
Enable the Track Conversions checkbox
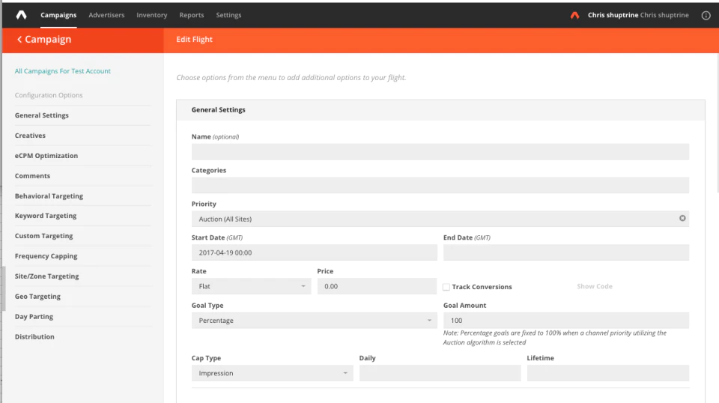[446, 287]
